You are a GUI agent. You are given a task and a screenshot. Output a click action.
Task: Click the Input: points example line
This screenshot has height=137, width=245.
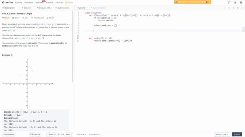(26, 112)
